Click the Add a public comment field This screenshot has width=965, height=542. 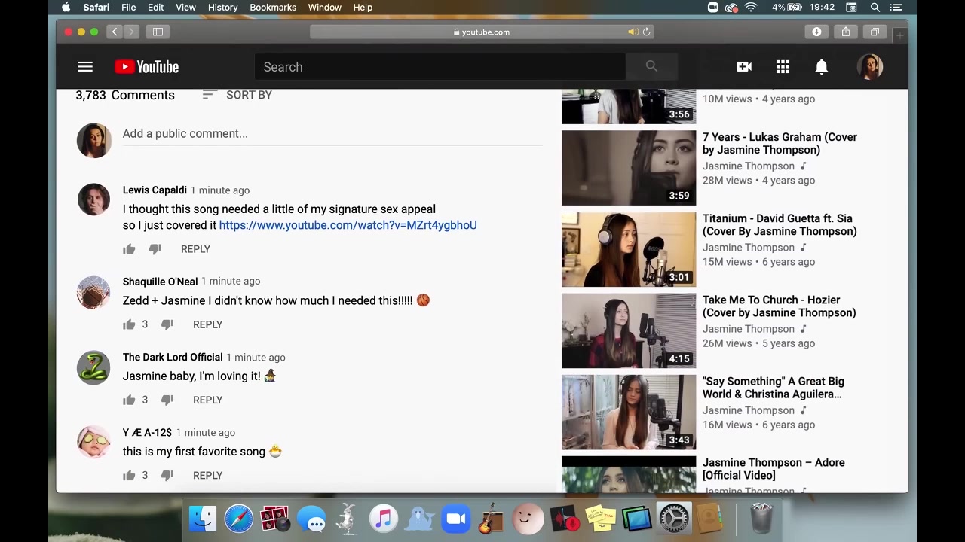click(332, 134)
